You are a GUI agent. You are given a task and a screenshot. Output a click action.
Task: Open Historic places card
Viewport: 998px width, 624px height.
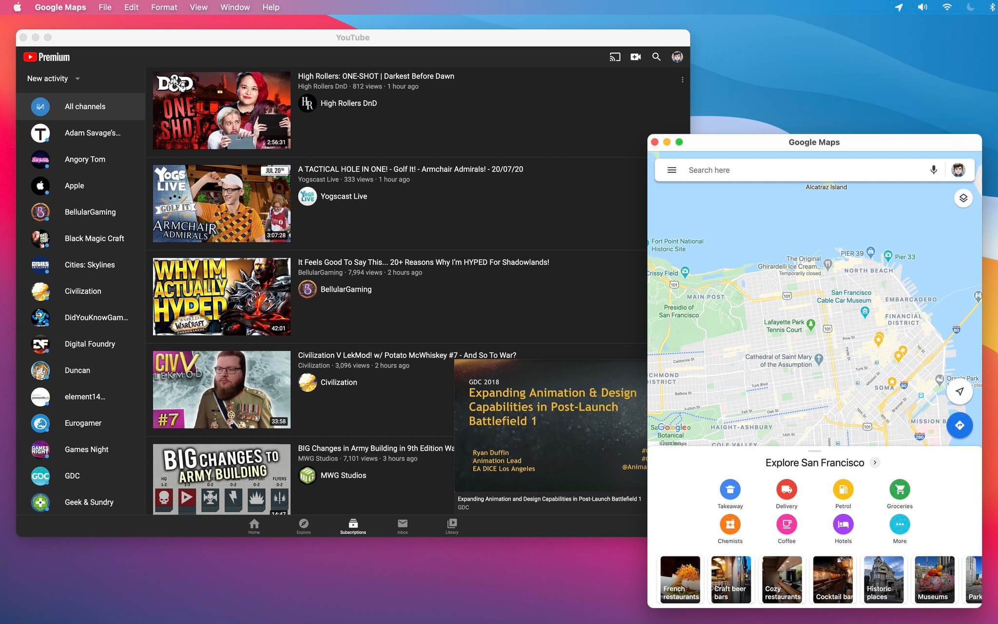(883, 580)
